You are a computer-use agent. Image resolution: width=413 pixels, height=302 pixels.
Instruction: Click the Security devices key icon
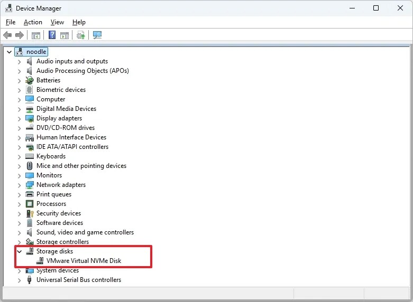30,213
